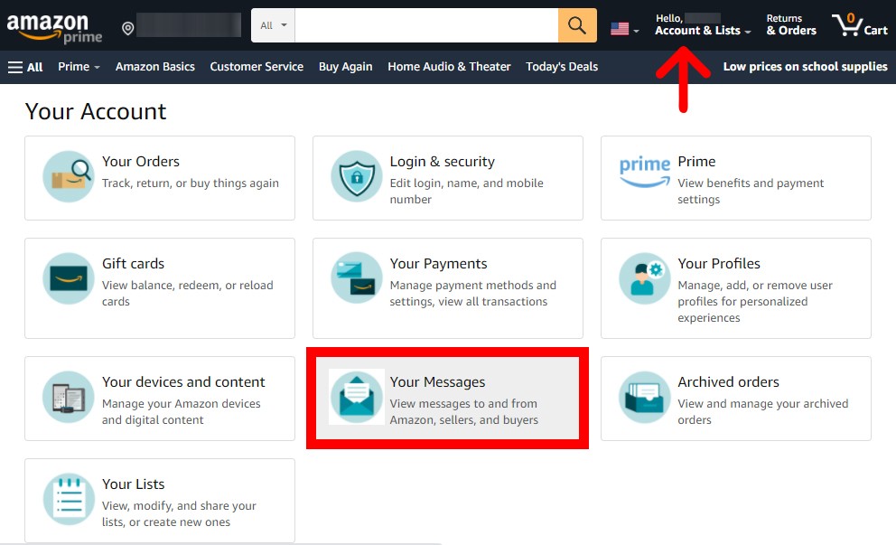Viewport: 896px width, 545px height.
Task: Click the Your Lists notepad icon
Action: [x=69, y=499]
